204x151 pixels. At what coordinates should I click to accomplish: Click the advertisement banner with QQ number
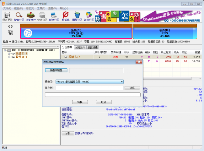[x=148, y=16]
